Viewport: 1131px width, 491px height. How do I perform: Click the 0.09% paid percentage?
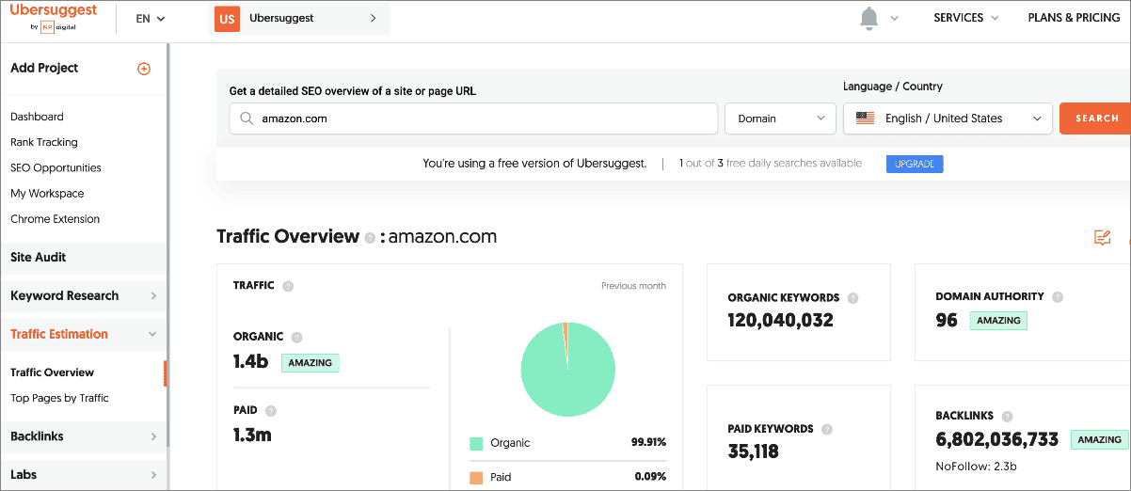(649, 477)
